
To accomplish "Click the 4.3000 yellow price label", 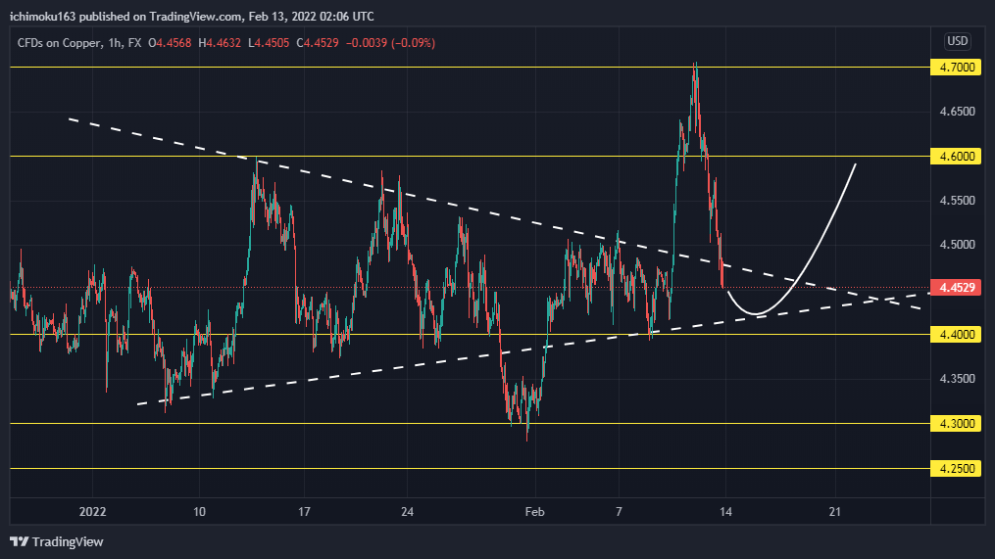I will coord(956,423).
